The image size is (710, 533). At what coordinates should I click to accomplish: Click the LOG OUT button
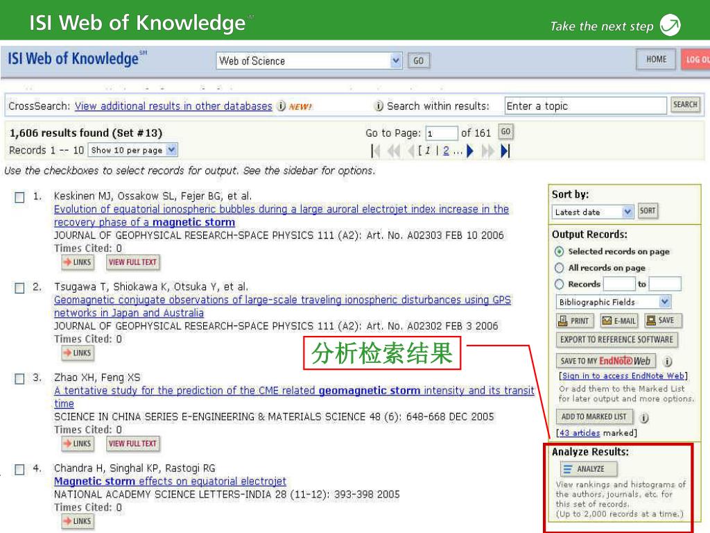[x=696, y=60]
